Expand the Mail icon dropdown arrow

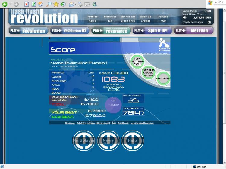(75, 4)
